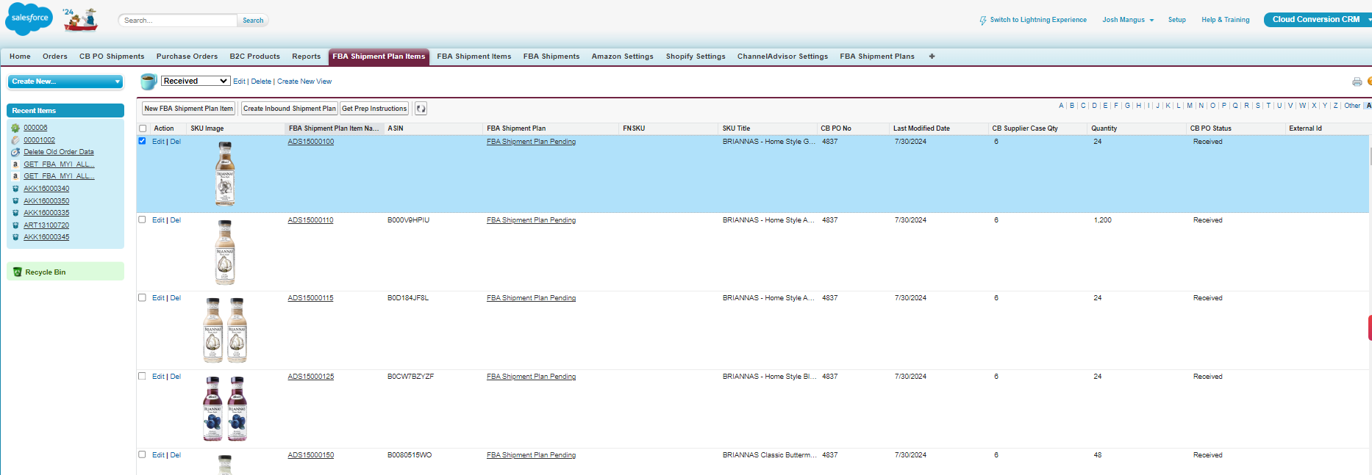1372x475 pixels.
Task: Click the box icon beside AKK16000340
Action: pos(15,189)
